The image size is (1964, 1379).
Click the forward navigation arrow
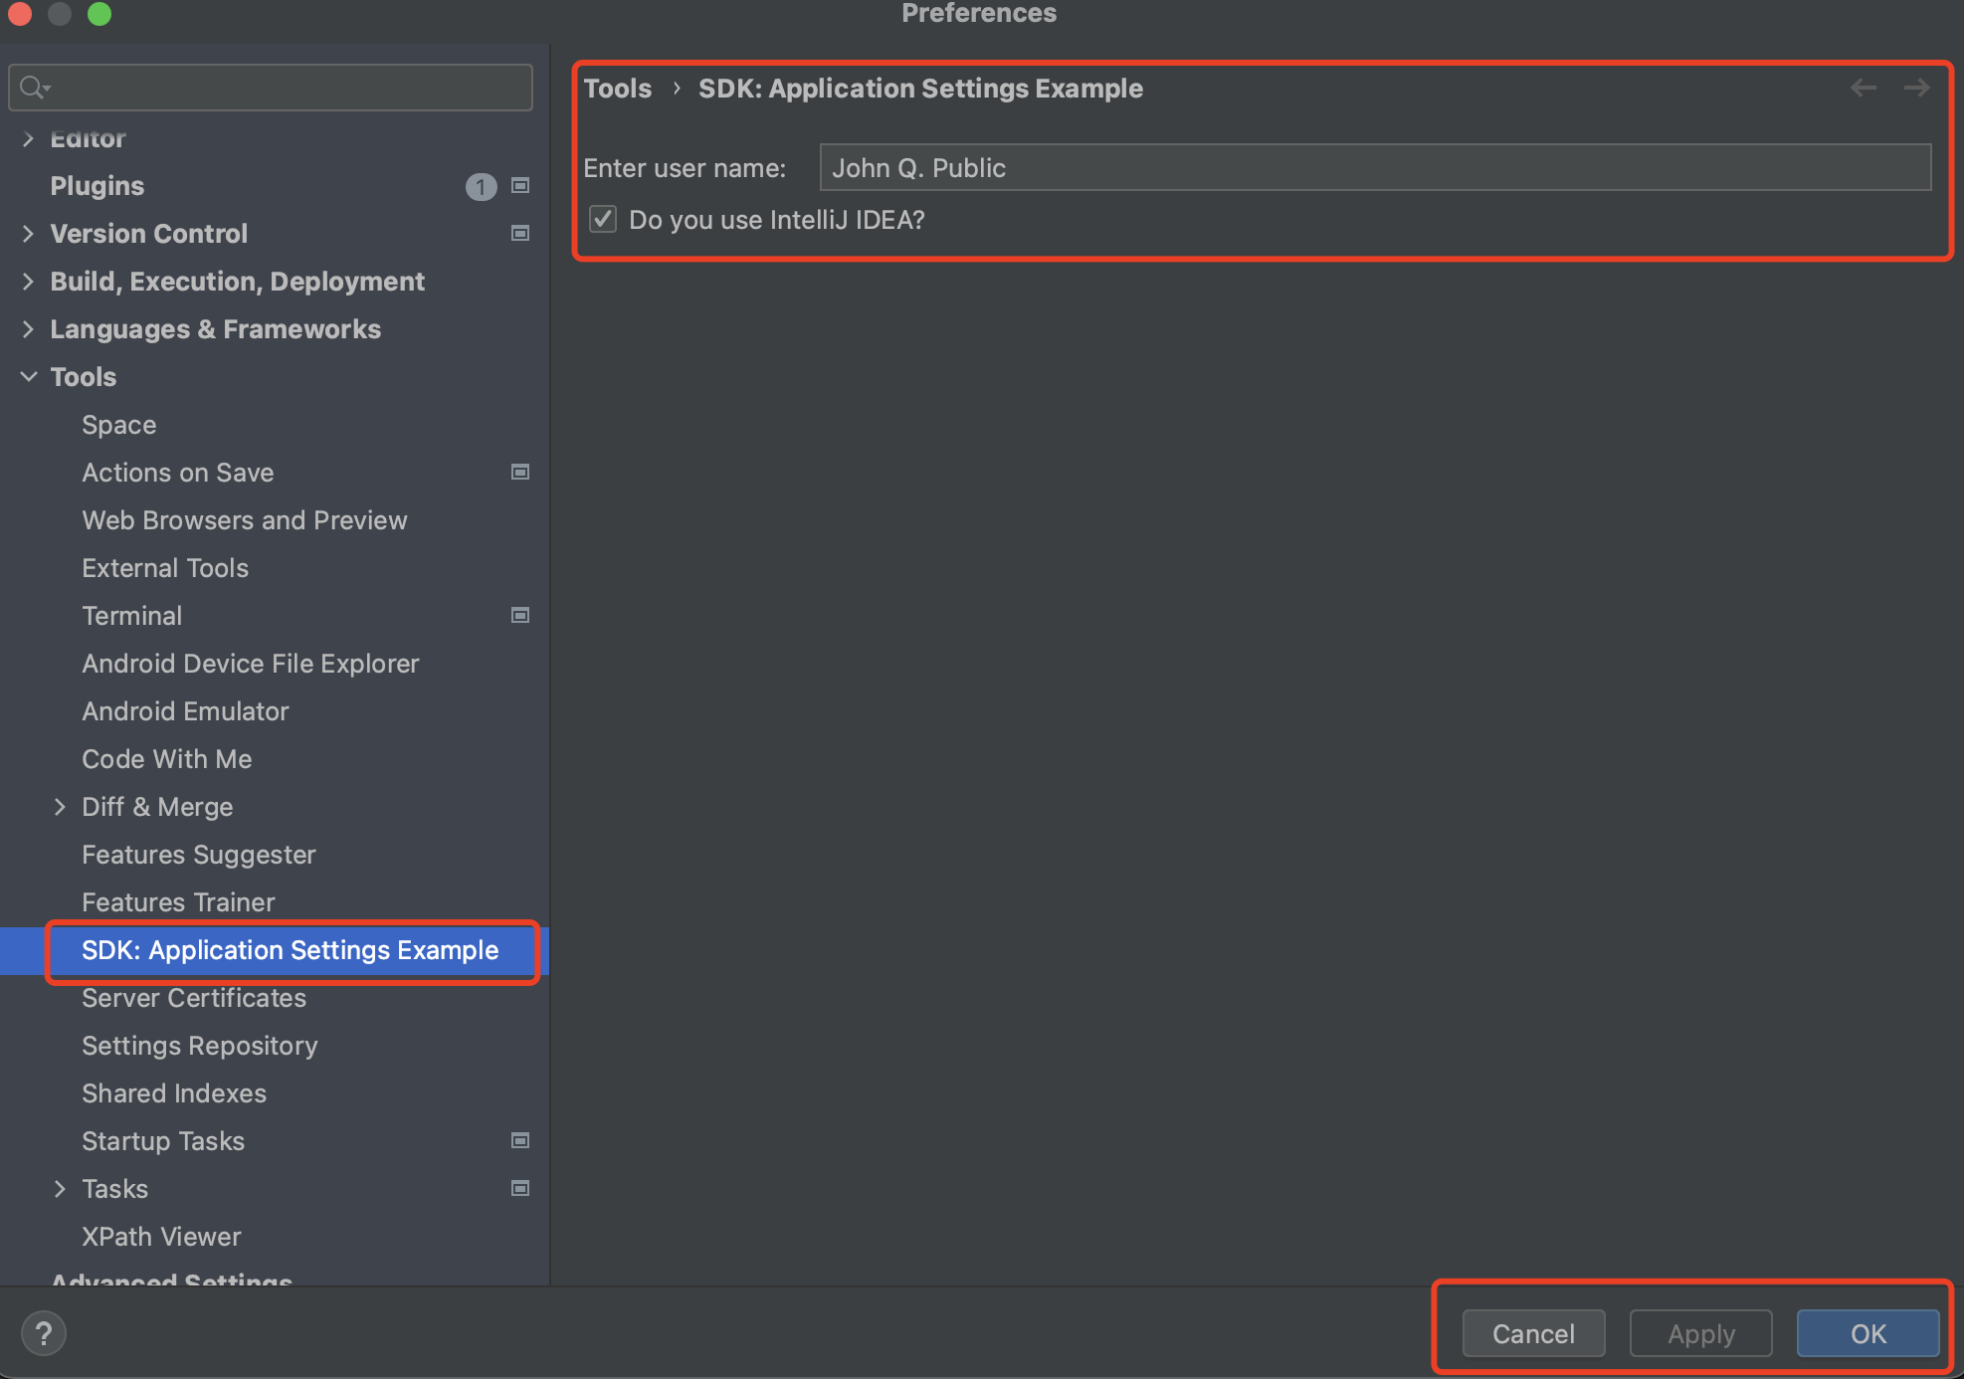(x=1916, y=88)
